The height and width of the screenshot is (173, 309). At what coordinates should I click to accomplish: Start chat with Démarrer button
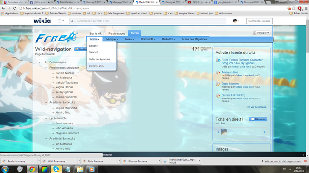pyautogui.click(x=258, y=119)
